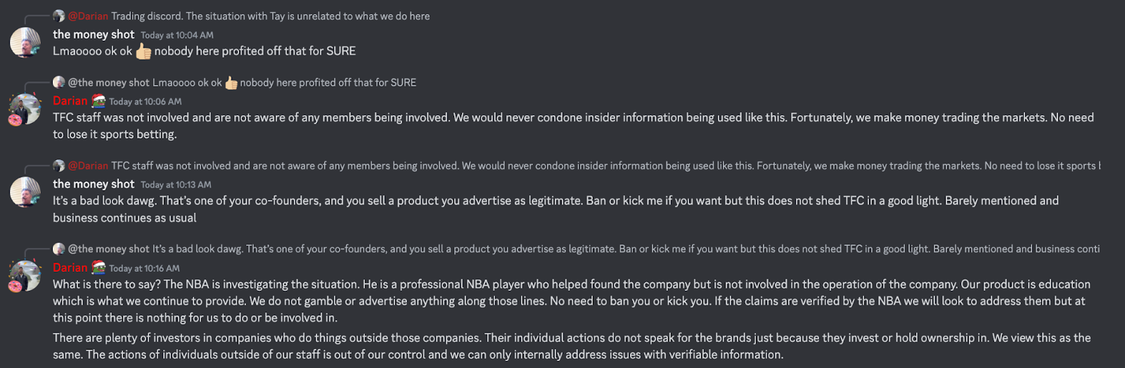Click thumbs up emoji in the reply preview

click(x=231, y=83)
